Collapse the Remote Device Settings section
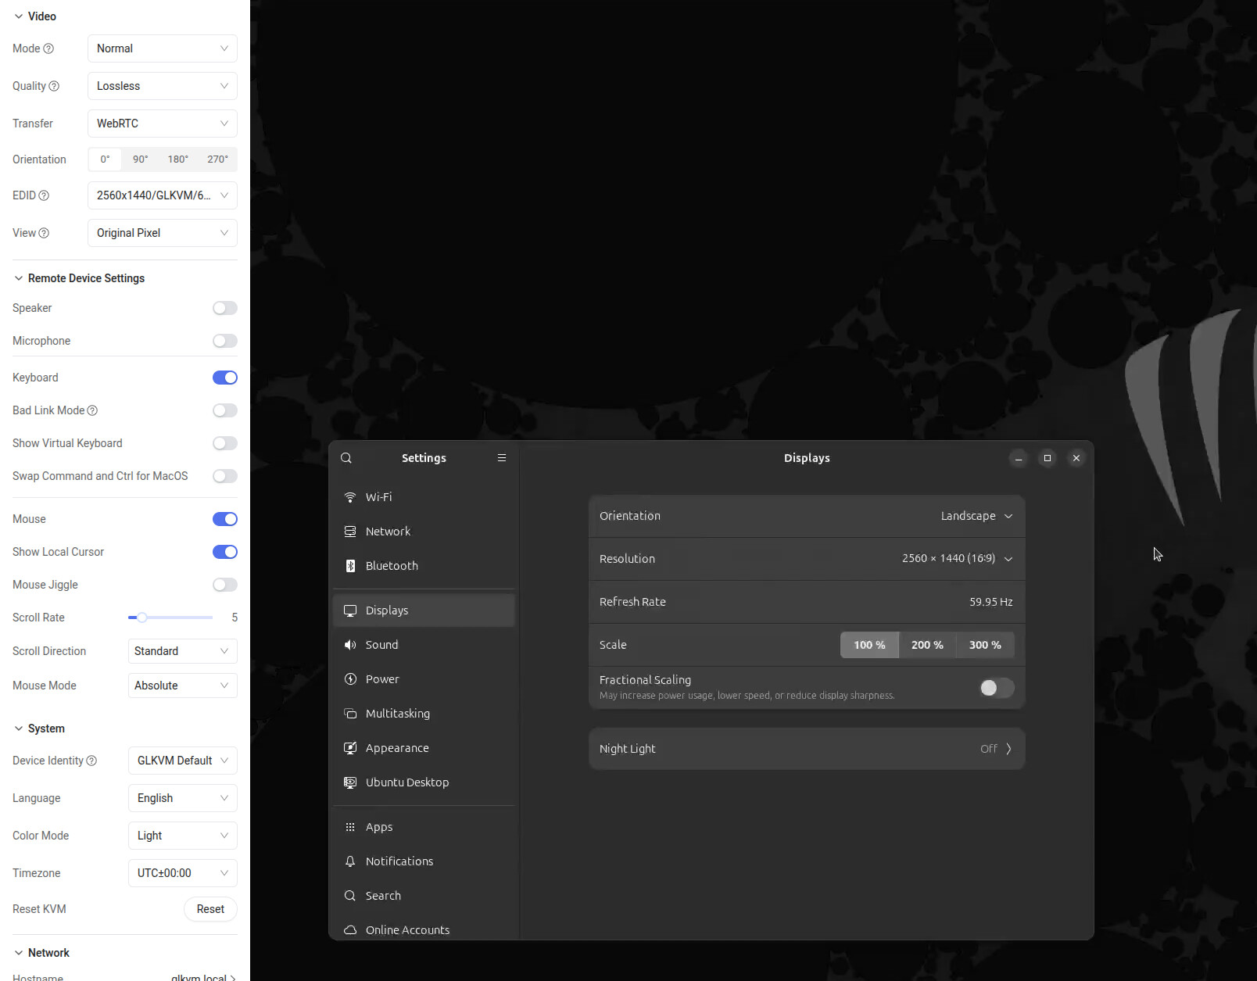Image resolution: width=1257 pixels, height=981 pixels. pyautogui.click(x=19, y=278)
